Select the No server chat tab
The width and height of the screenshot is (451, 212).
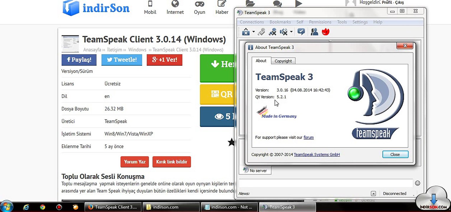tap(255, 170)
